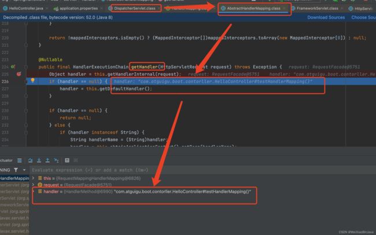The image size is (376, 235).
Task: Click line number 226 in the gutter
Action: coord(5,82)
